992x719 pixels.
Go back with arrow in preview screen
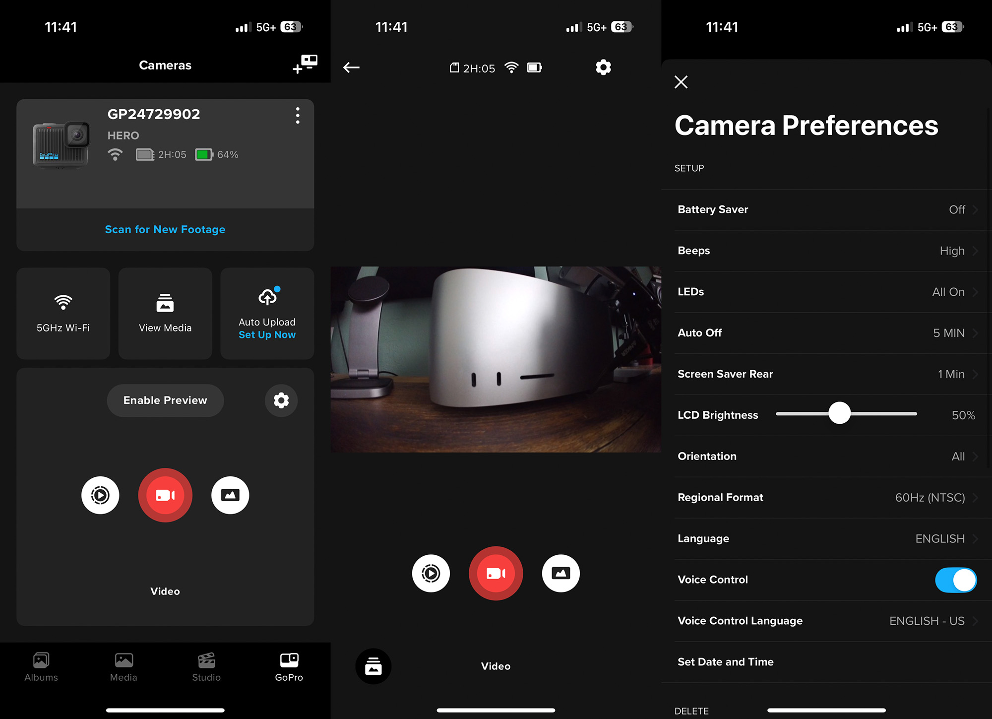coord(351,67)
